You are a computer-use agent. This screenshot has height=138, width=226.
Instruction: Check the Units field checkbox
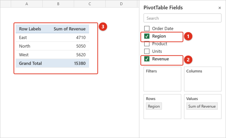pyautogui.click(x=147, y=51)
